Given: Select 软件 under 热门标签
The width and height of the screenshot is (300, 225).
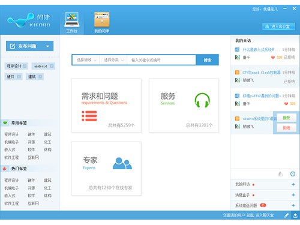Looking at the screenshot, I should 31,196.
